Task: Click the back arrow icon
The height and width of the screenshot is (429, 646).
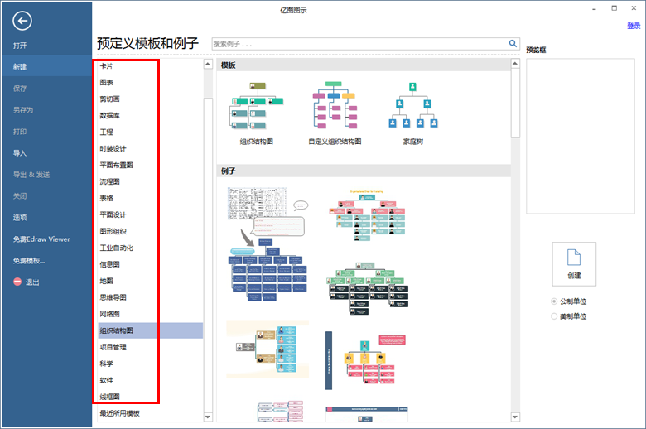Action: [x=22, y=22]
